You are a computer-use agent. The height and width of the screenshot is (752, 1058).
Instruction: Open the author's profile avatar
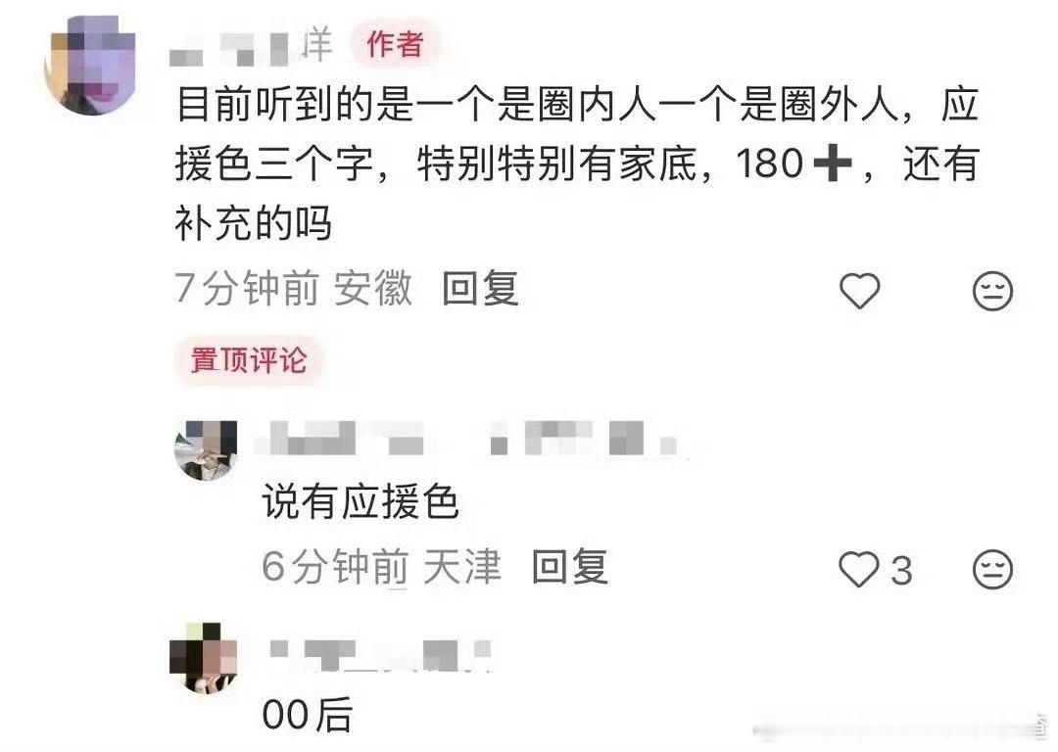90,66
